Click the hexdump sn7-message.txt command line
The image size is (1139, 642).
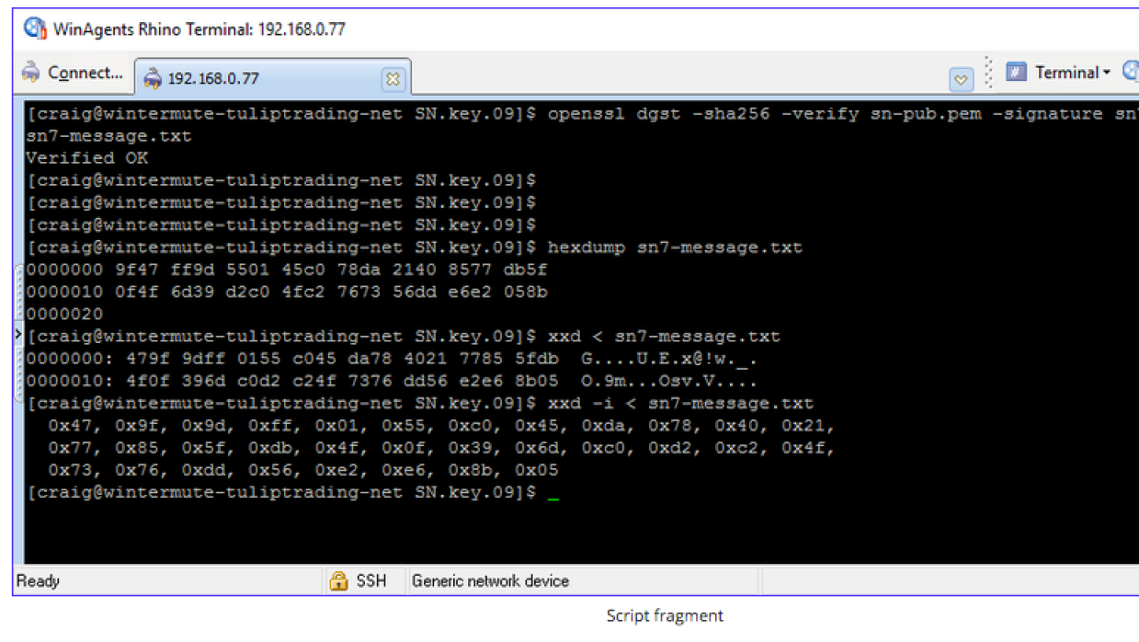(674, 247)
